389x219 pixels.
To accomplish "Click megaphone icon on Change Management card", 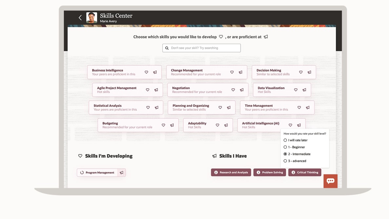I will (241, 72).
